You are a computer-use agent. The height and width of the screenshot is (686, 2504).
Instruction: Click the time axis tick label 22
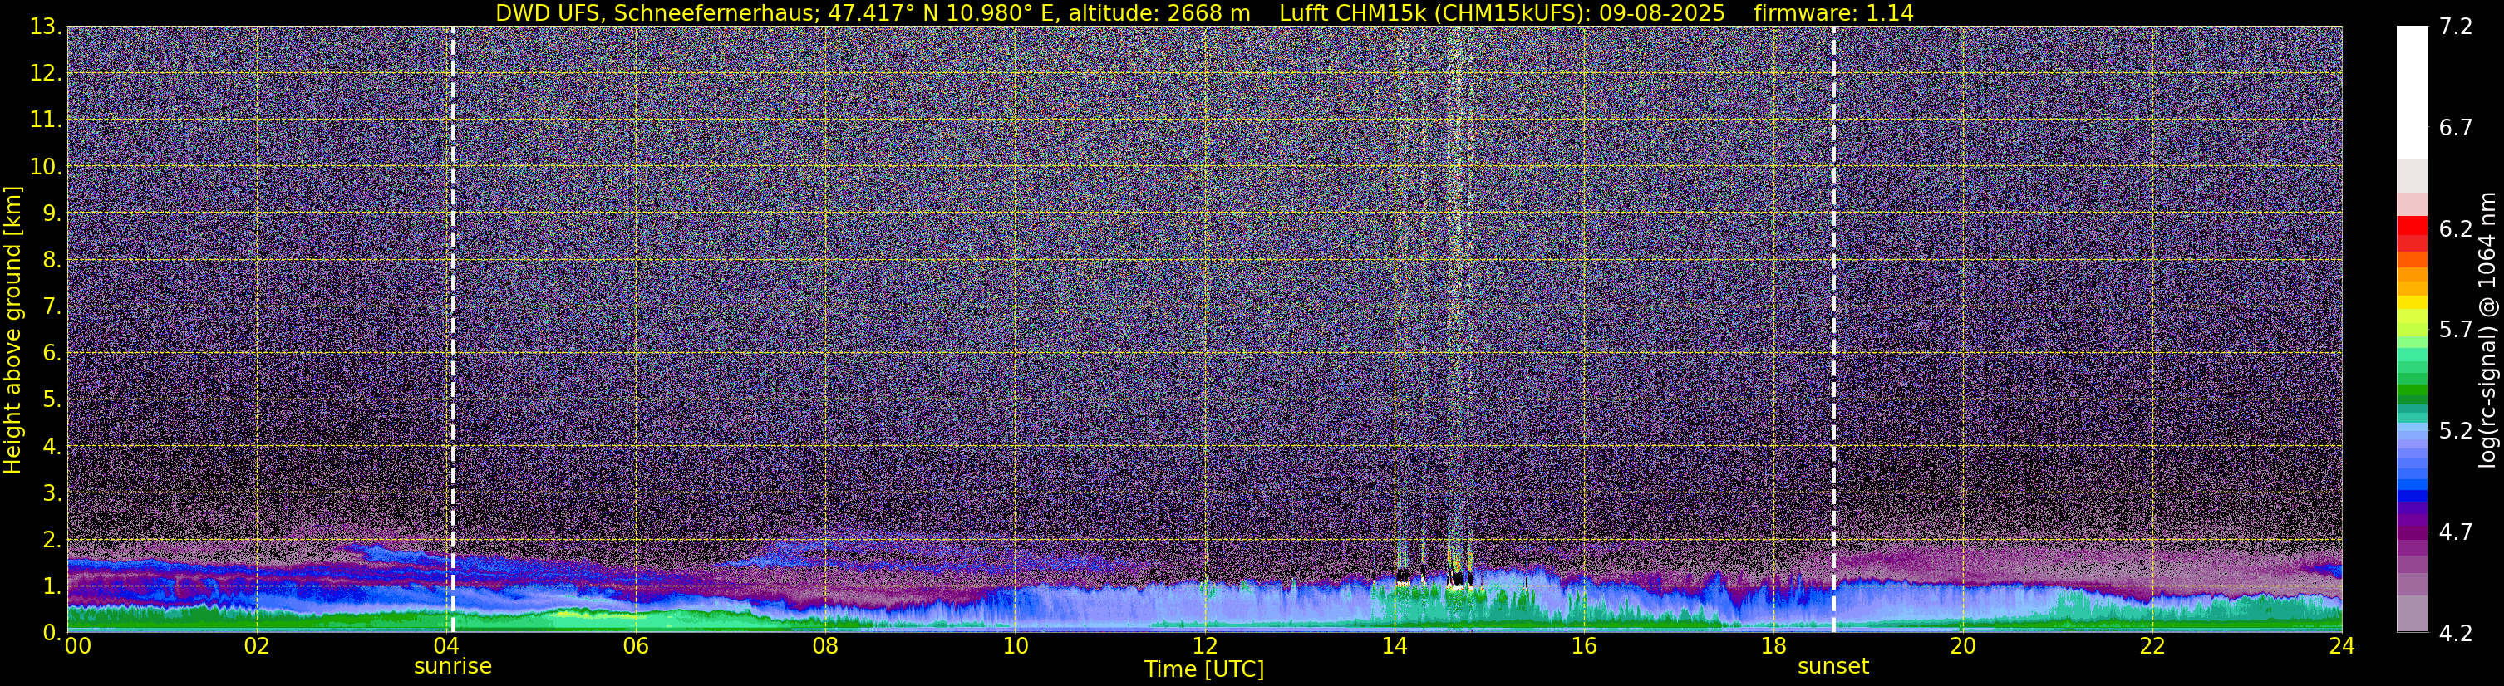(x=2152, y=646)
